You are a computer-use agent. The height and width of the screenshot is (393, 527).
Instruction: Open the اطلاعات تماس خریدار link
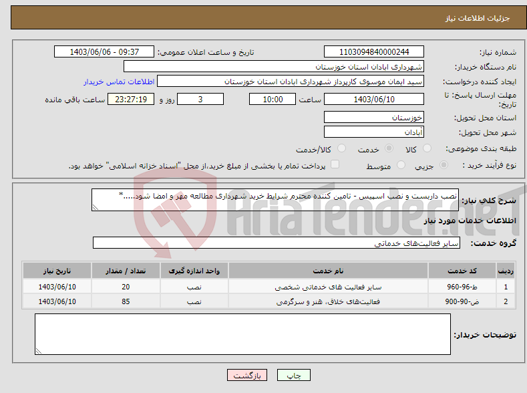click(x=119, y=82)
